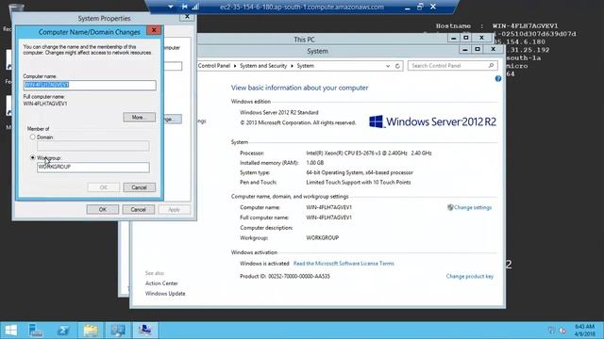Screen dimensions: 604x339
Task: Click the signal strength icon on connection bar
Action: point(195,7)
